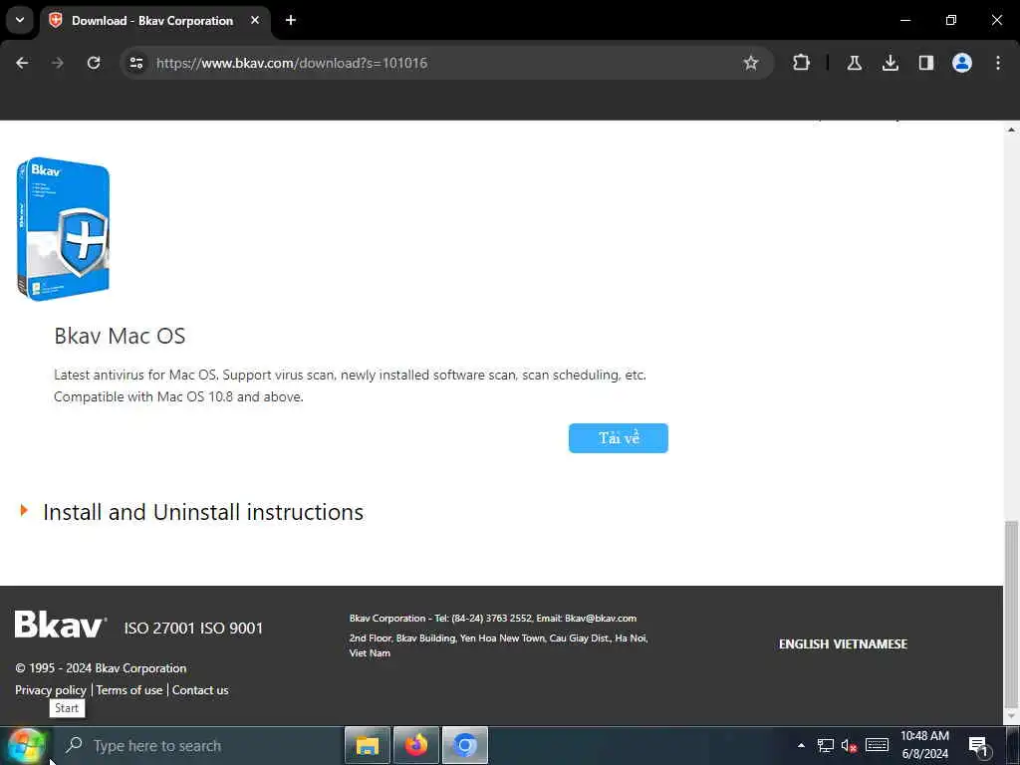Click the Bkav Mac OS product box image

click(x=63, y=228)
